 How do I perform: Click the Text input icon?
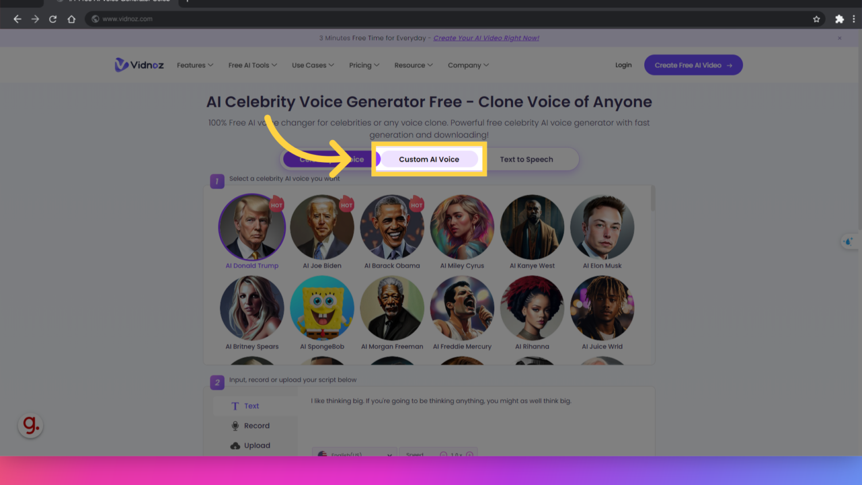point(244,406)
